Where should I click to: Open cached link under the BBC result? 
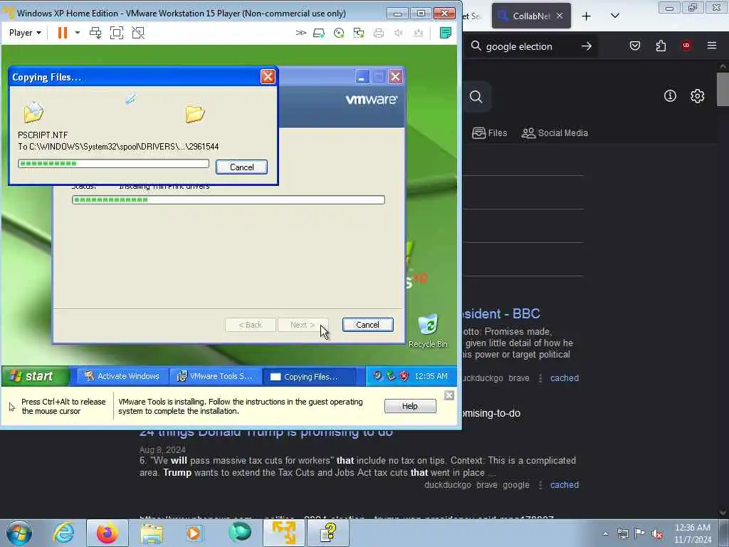[x=565, y=378]
